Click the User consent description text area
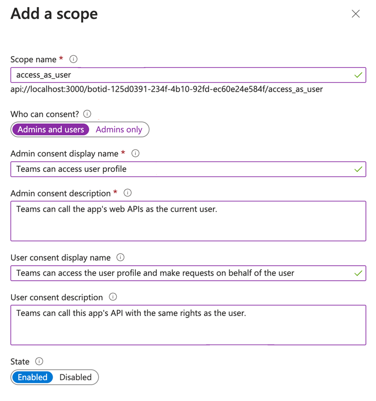This screenshot has width=376, height=401. [x=188, y=325]
